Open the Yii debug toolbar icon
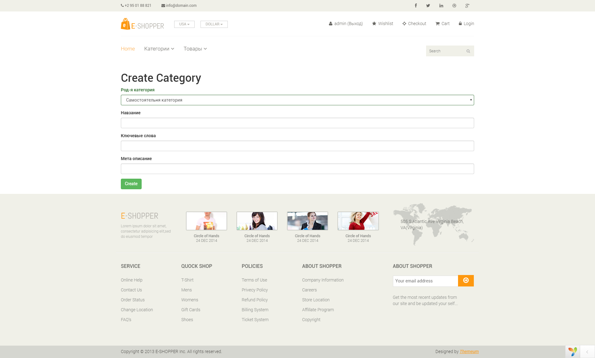The width and height of the screenshot is (595, 358). 572,351
